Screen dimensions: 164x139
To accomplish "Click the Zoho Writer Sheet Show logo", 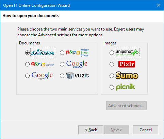I will 77,53.
